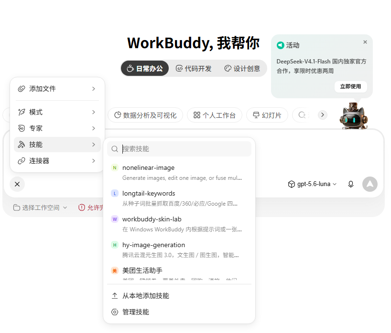391x333 pixels.
Task: Expand the chevron on the 连接器 row
Action: [94, 161]
